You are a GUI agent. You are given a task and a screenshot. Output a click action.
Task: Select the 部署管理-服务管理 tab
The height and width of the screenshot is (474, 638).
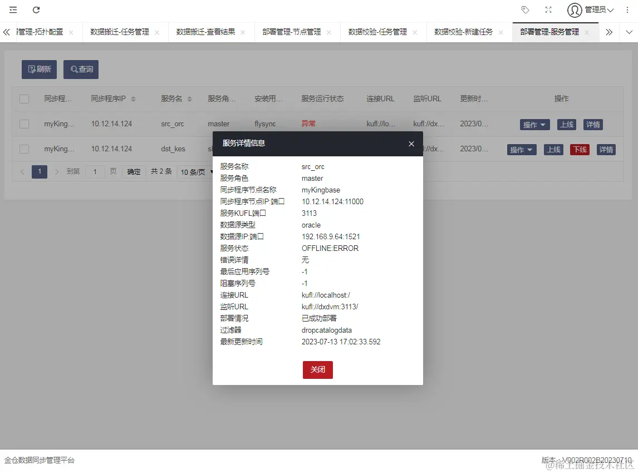549,32
